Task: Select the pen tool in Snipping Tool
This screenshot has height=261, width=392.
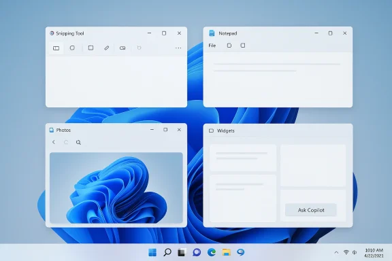Action: click(x=106, y=48)
